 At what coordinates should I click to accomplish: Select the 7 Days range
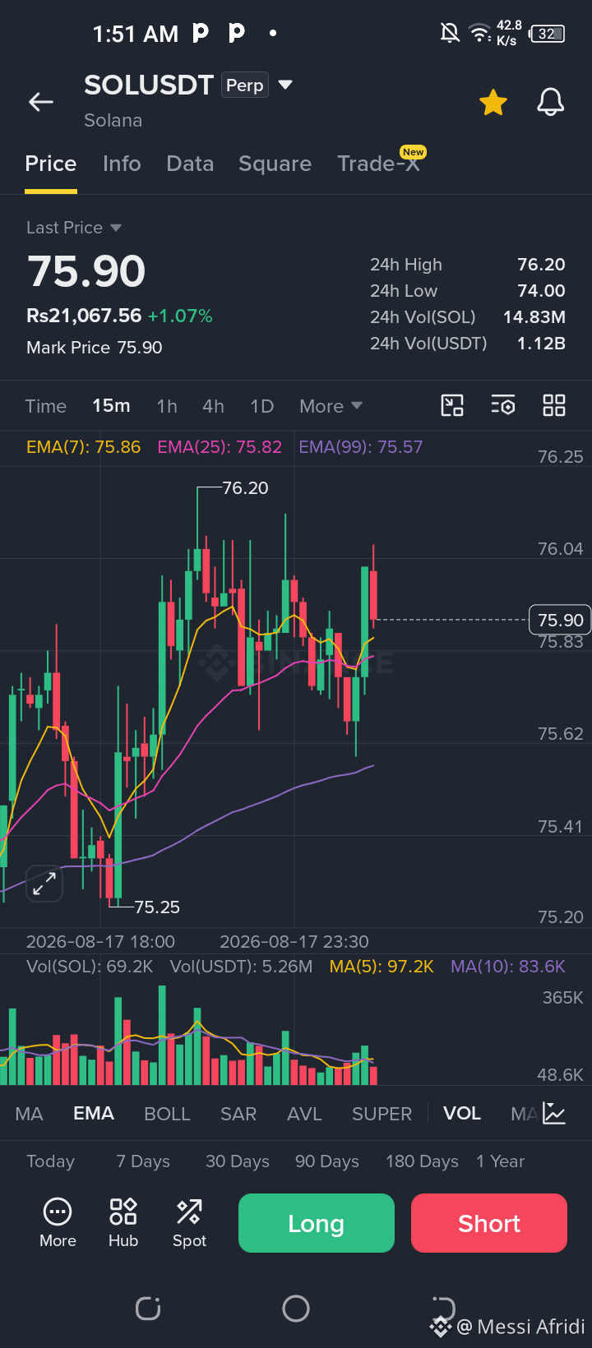pyautogui.click(x=143, y=1161)
